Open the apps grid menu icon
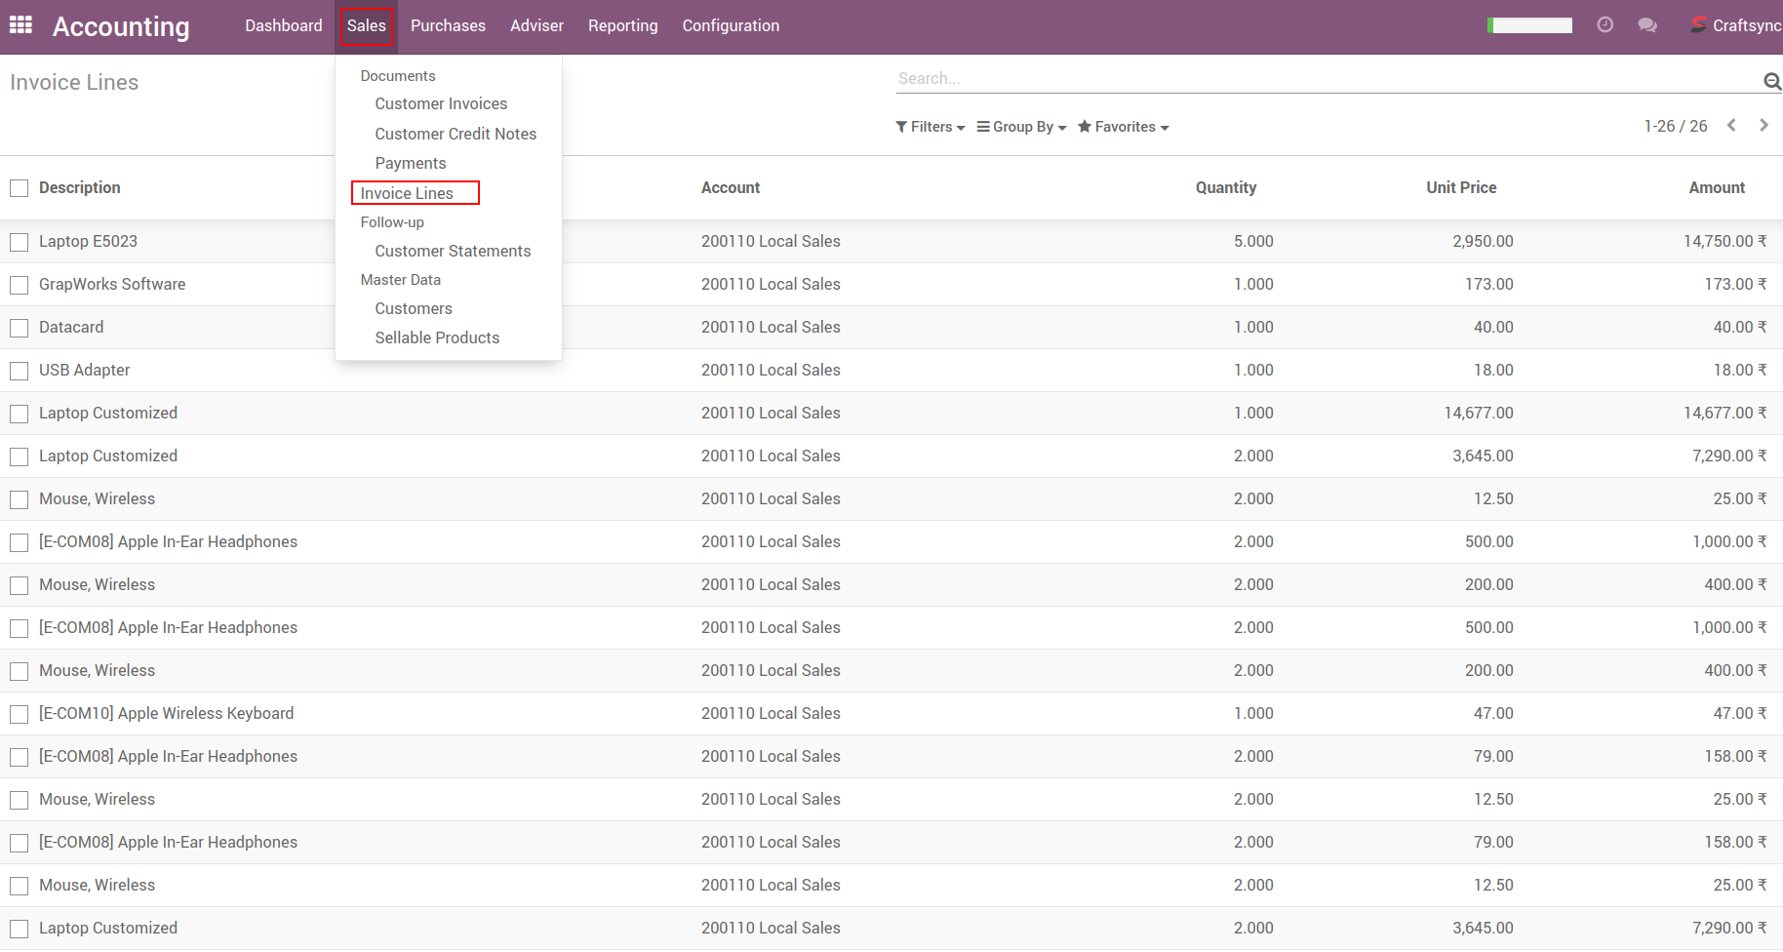Screen dimensions: 1783x952 pos(20,25)
